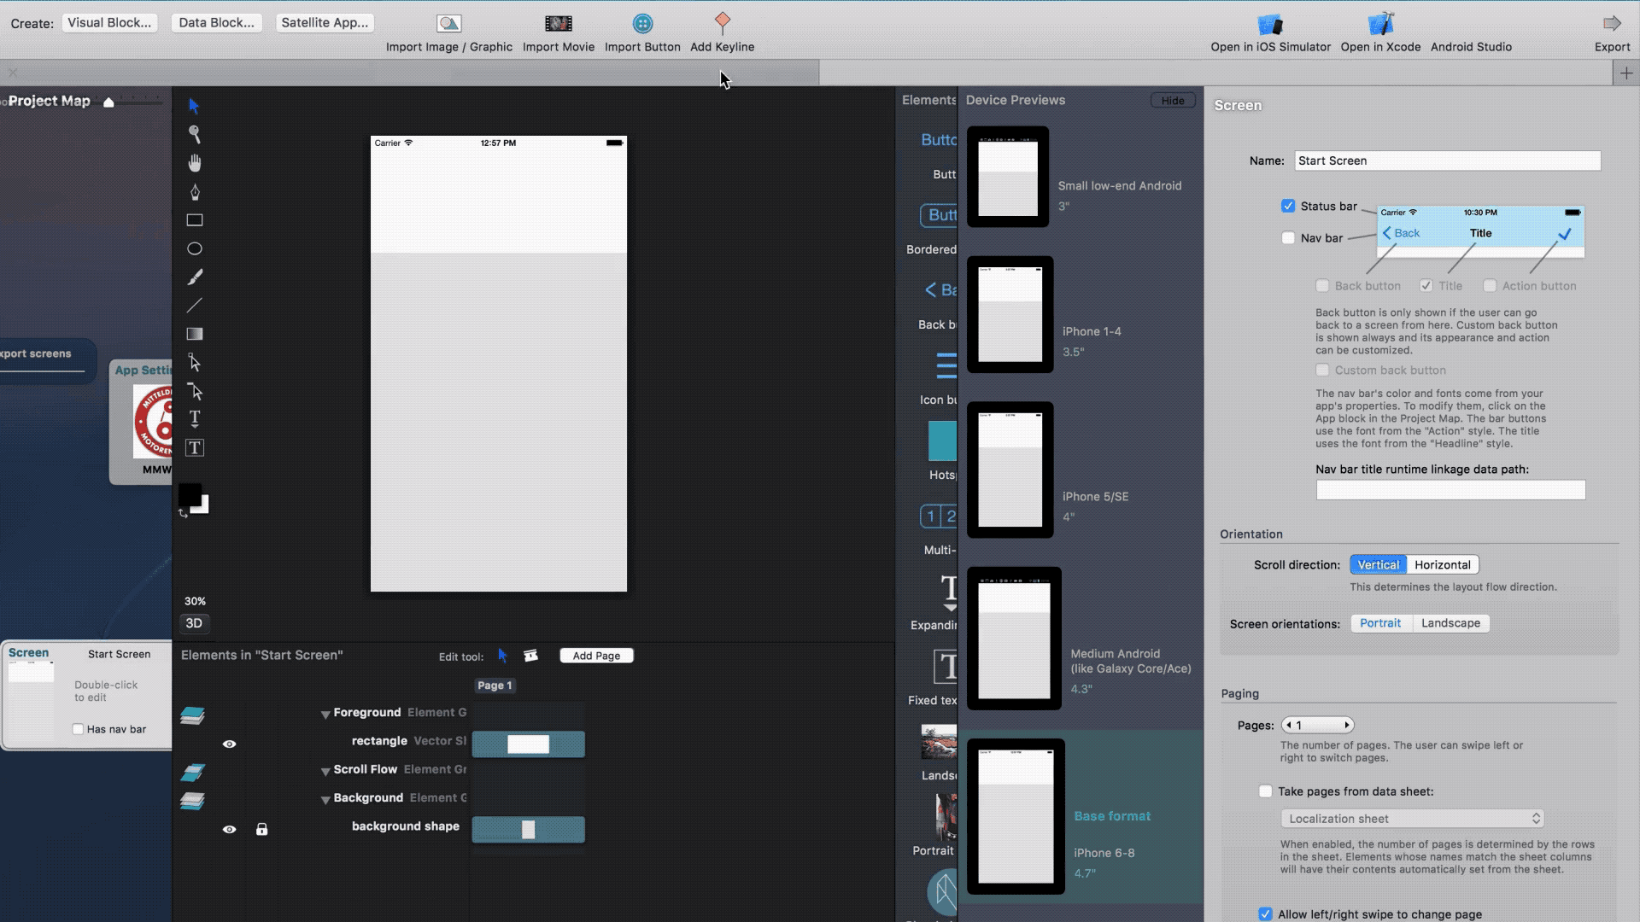This screenshot has height=922, width=1640.
Task: Enable Nav bar checkbox in Screen panel
Action: point(1287,236)
